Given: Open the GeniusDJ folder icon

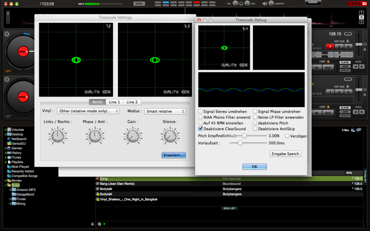Looking at the screenshot, I should [9, 143].
